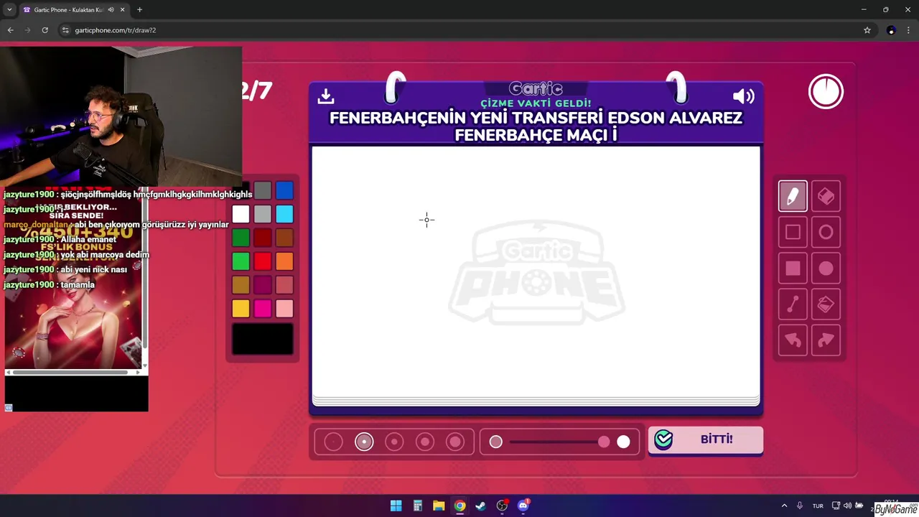
Task: Select the third brush size
Action: point(394,442)
